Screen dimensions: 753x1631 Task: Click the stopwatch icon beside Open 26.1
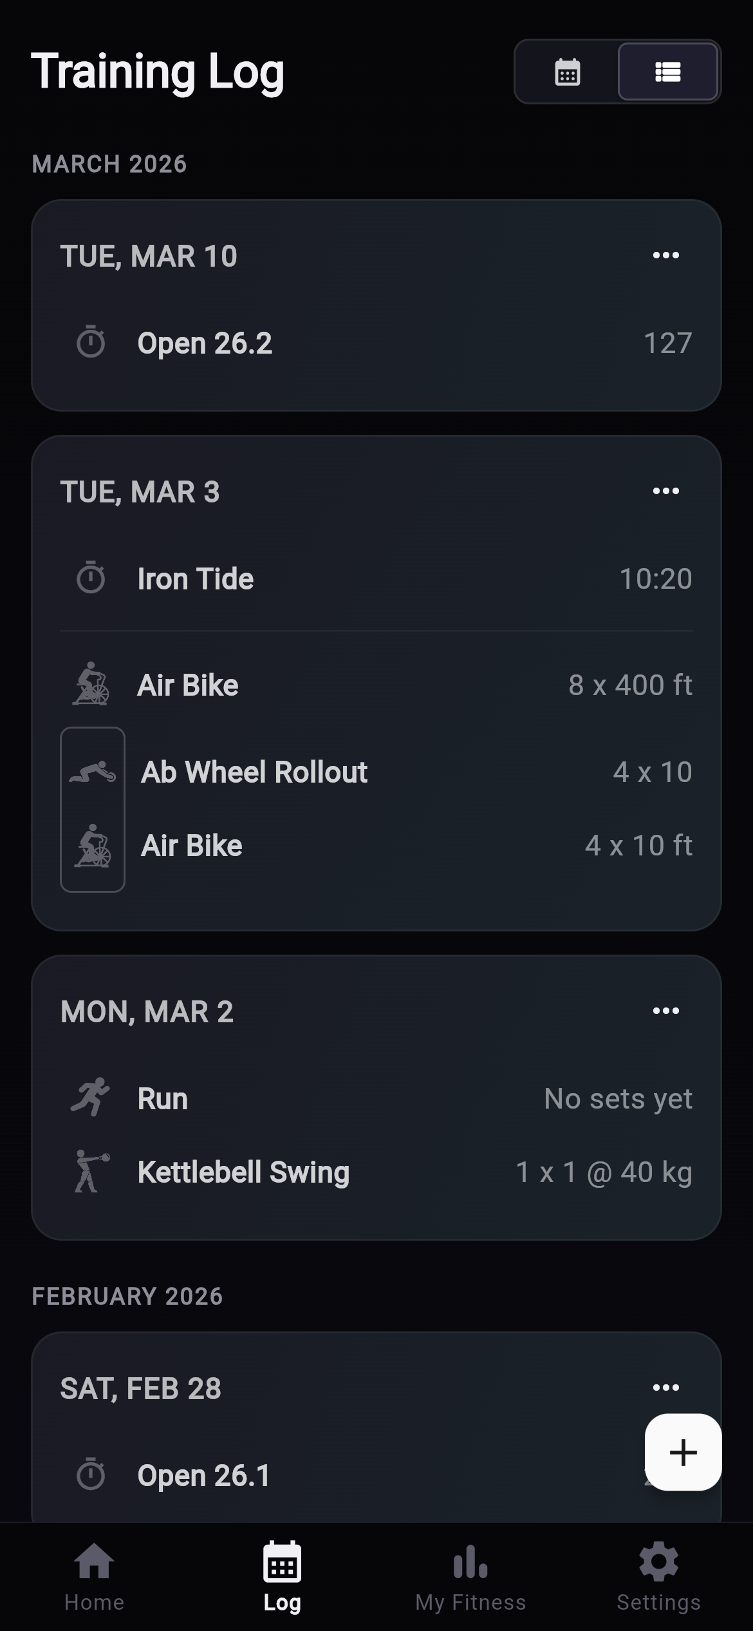[x=91, y=1474]
